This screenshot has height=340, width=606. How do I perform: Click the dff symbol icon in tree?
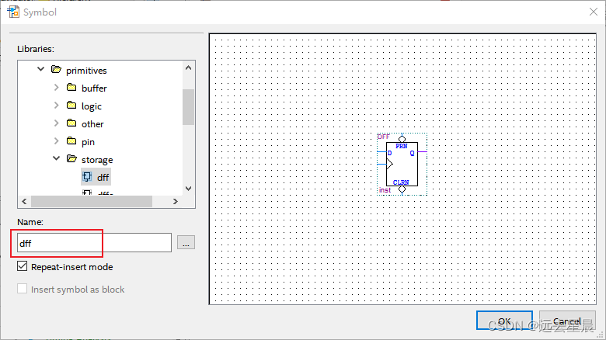point(87,177)
